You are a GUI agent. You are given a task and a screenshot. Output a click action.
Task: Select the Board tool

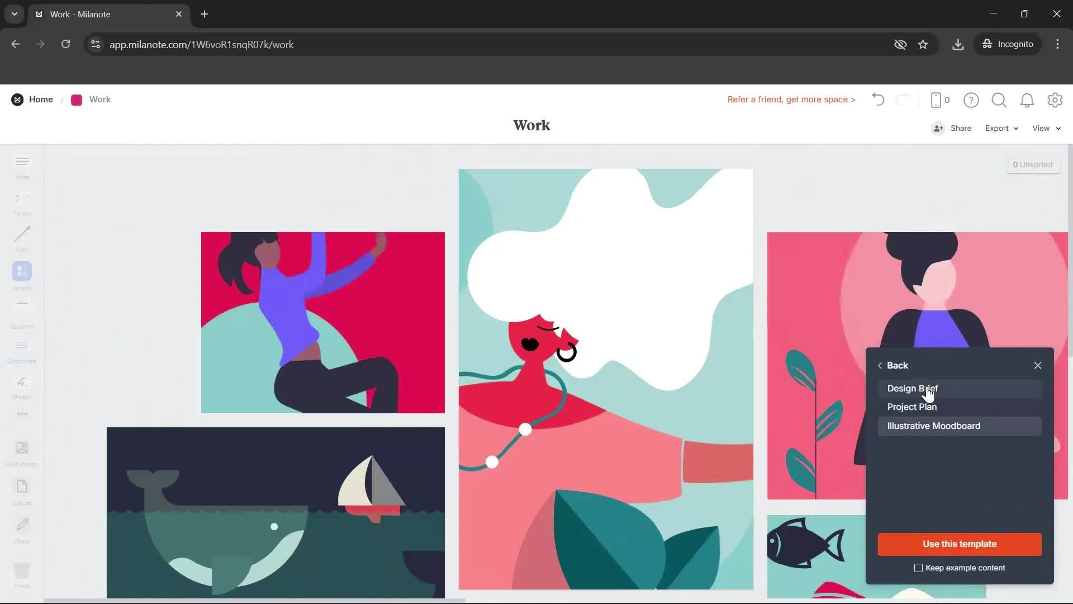22,275
